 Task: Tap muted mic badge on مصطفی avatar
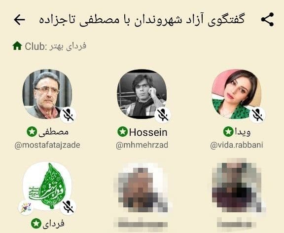(68, 115)
